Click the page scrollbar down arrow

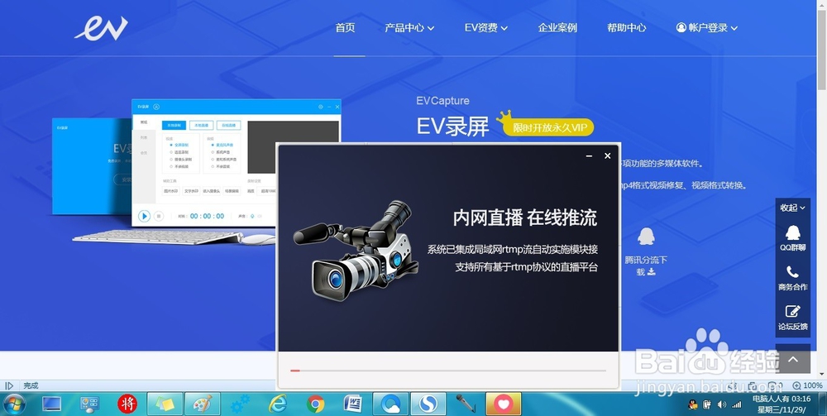pos(822,376)
